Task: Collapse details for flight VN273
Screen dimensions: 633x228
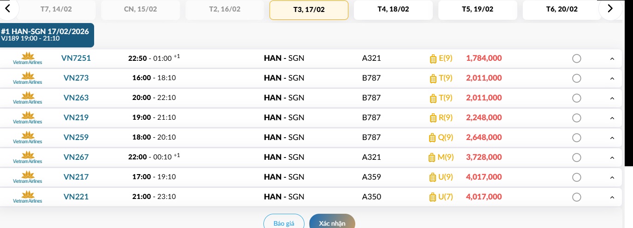Action: pos(612,79)
